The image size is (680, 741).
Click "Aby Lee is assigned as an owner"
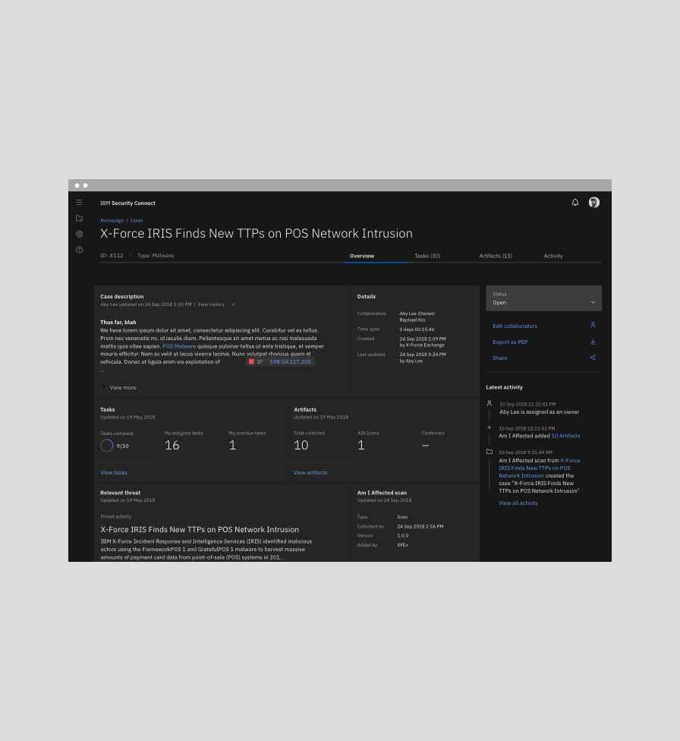click(x=539, y=412)
